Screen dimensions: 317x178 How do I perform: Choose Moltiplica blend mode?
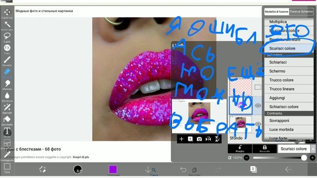pyautogui.click(x=289, y=22)
